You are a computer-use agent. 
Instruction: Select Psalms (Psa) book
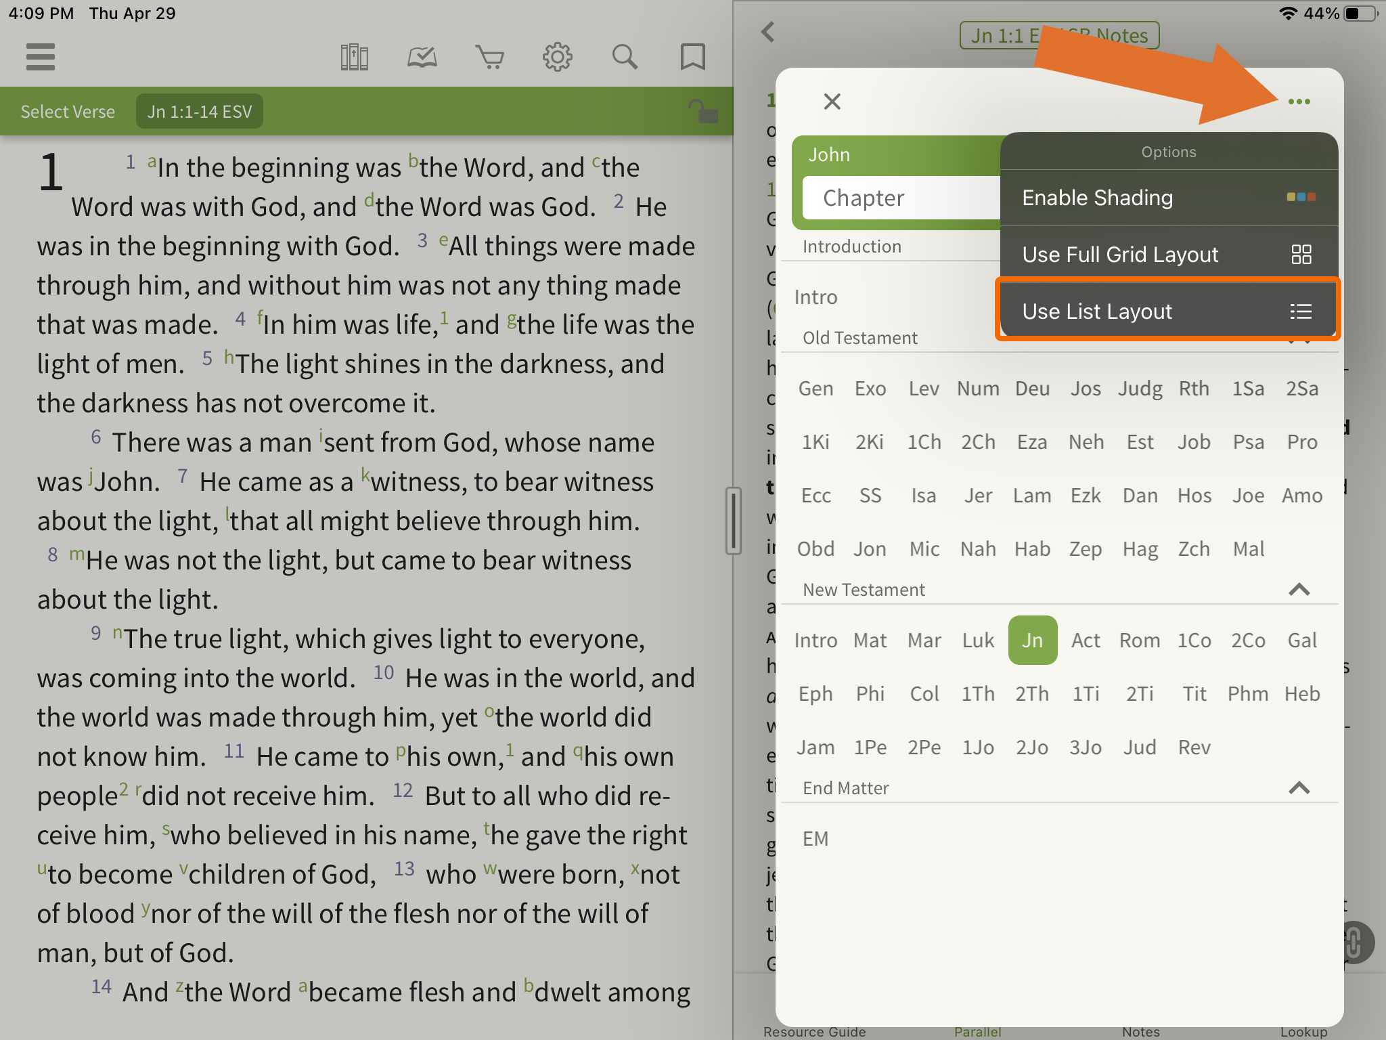coord(1248,442)
